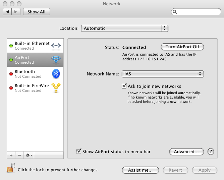Select Built-in Ethernet in the service list
Image resolution: width=224 pixels, height=180 pixels.
pos(32,46)
